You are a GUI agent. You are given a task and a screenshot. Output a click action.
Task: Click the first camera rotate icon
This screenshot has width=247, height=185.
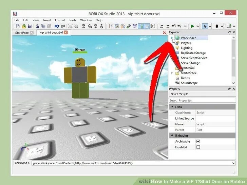pos(161,26)
